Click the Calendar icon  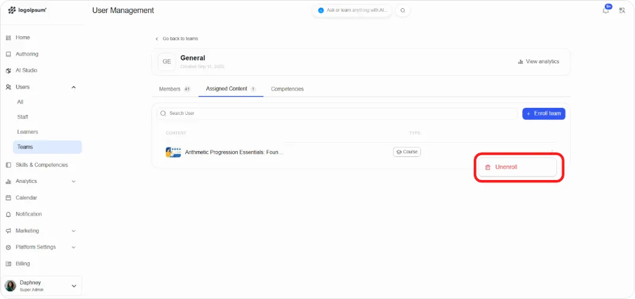8,198
